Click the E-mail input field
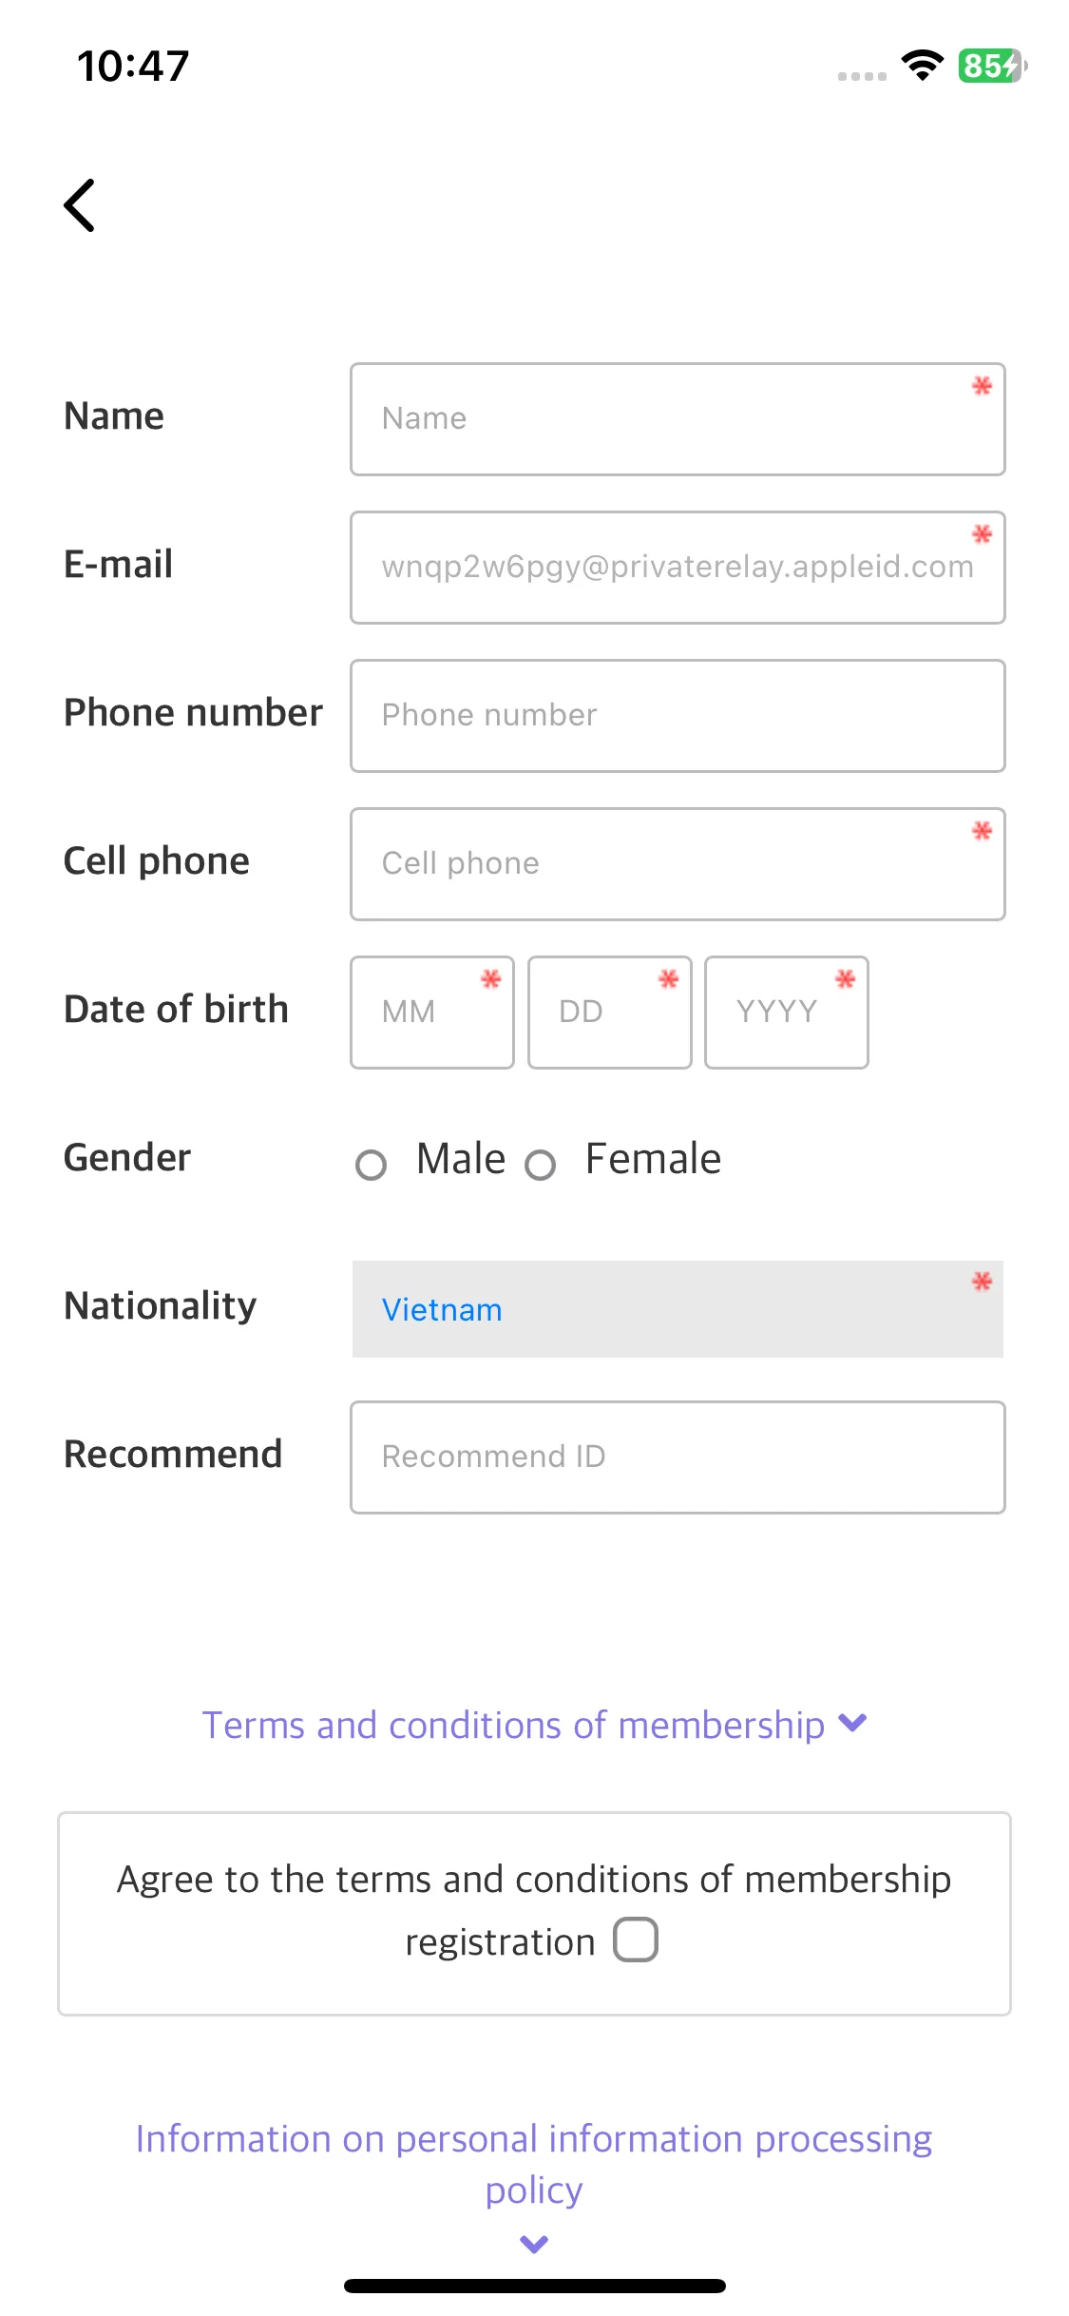This screenshot has height=2316, width=1069. click(678, 568)
